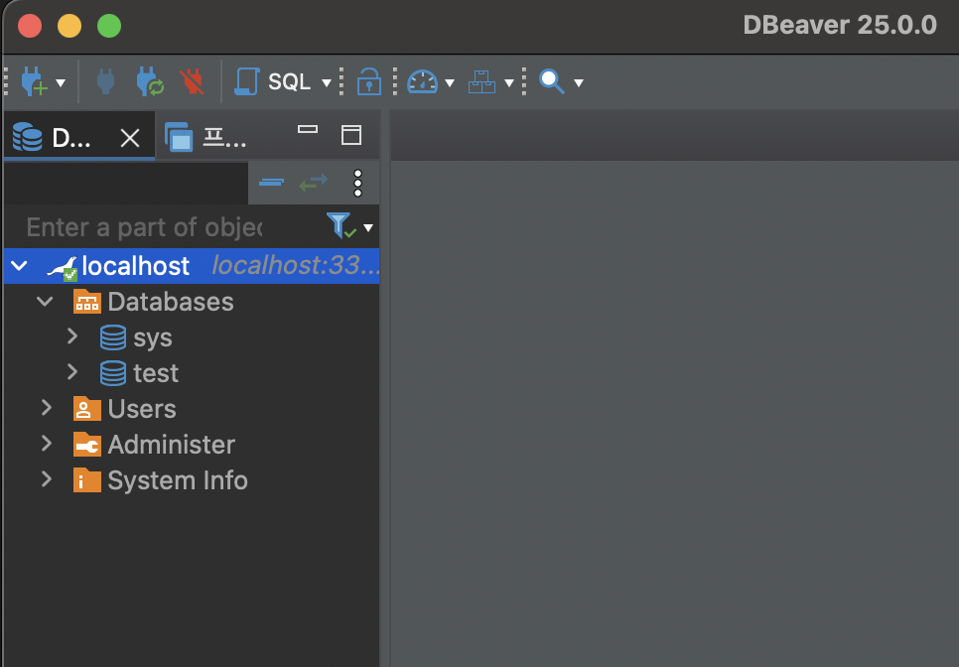Switch to the Projects tab
This screenshot has height=667, width=959.
click(x=205, y=137)
